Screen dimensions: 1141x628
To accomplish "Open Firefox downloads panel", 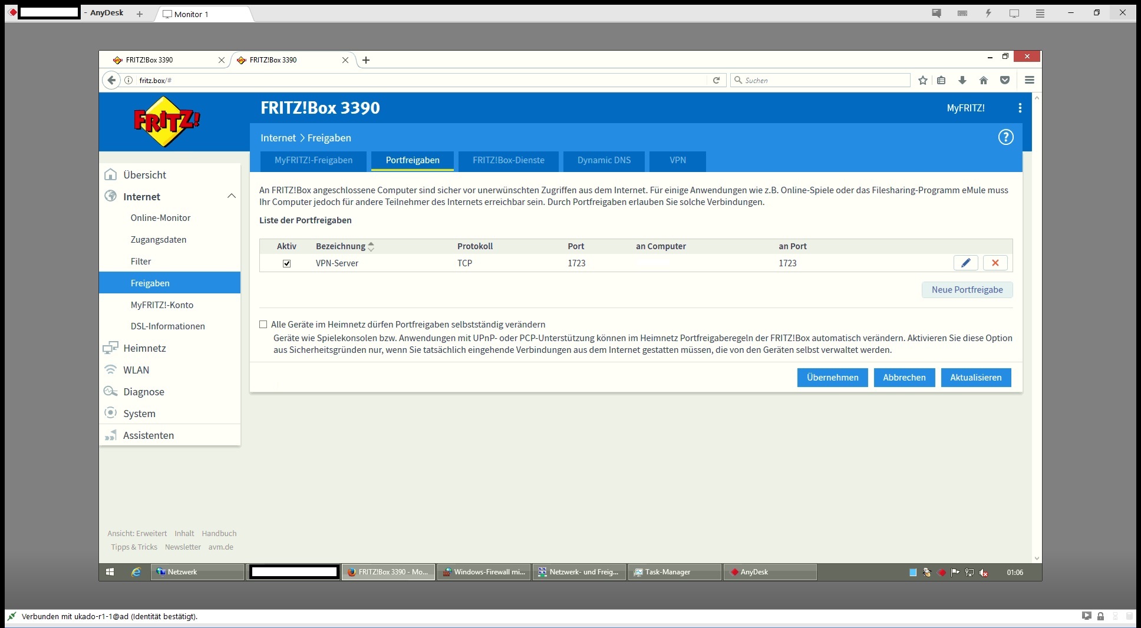I will (x=962, y=80).
